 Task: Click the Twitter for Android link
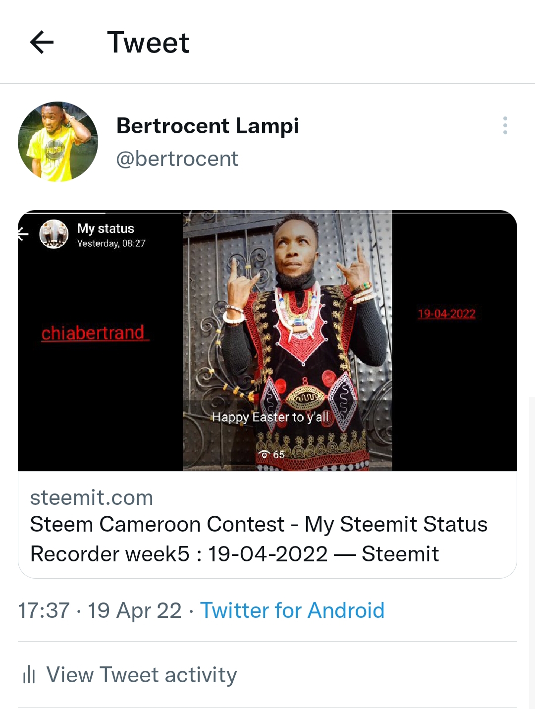(x=292, y=610)
